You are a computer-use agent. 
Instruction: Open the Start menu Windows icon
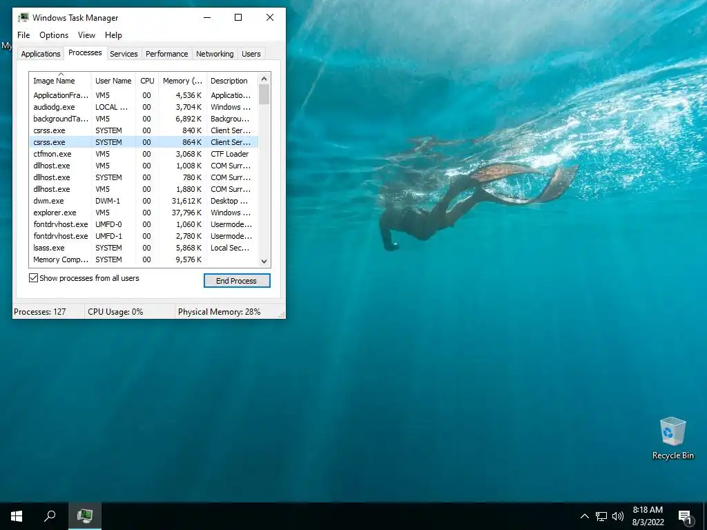click(17, 516)
